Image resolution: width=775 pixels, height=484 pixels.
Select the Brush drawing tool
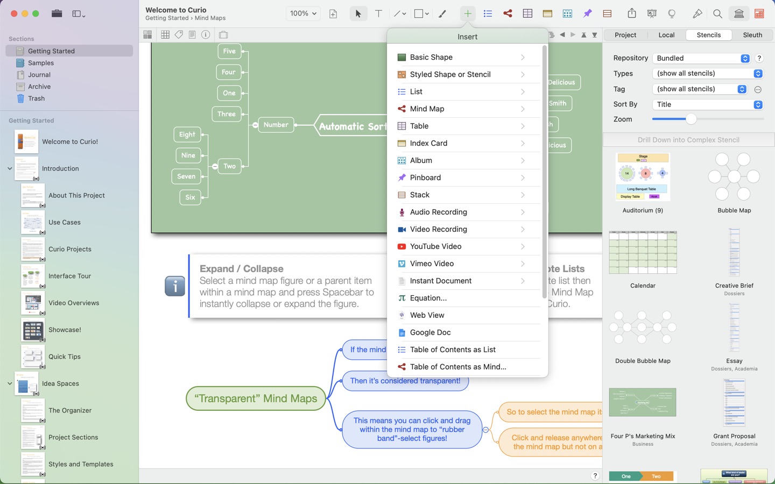tap(442, 14)
